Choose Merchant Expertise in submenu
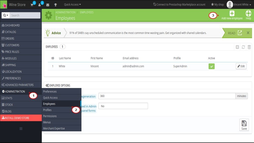 pos(61,129)
